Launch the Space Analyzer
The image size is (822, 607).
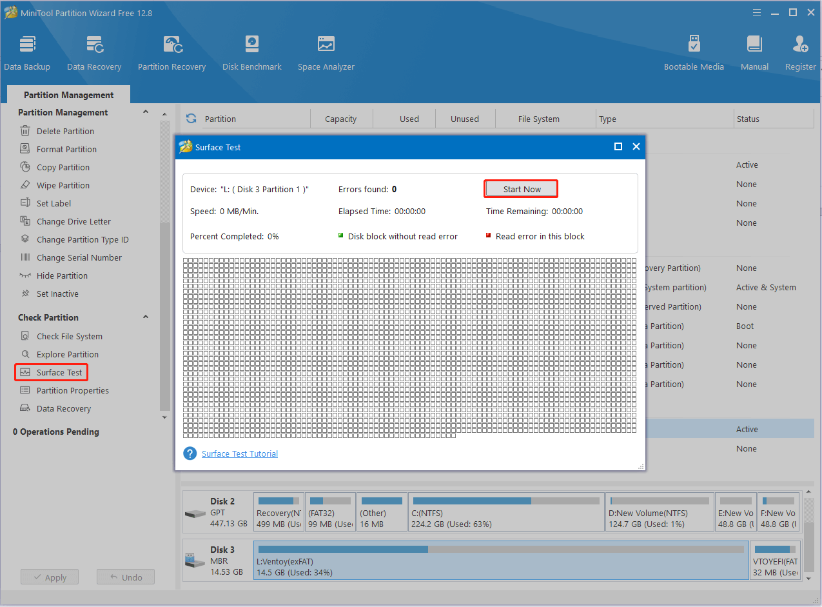[326, 52]
